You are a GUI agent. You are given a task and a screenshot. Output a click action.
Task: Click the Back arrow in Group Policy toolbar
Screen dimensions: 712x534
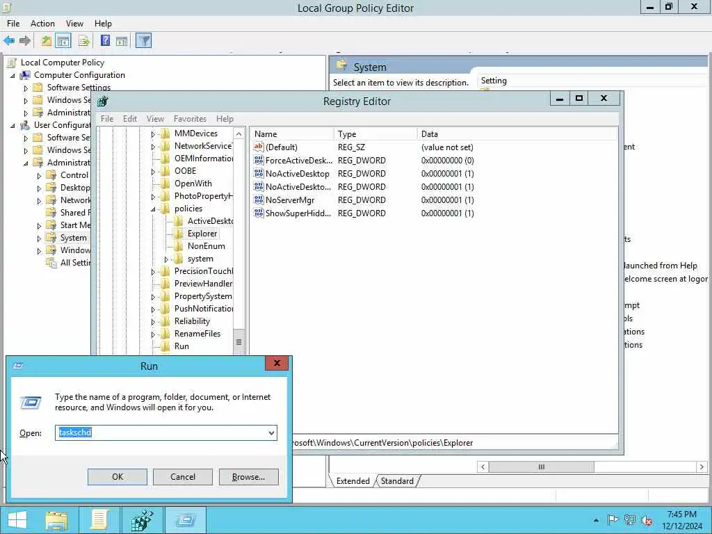(9, 41)
